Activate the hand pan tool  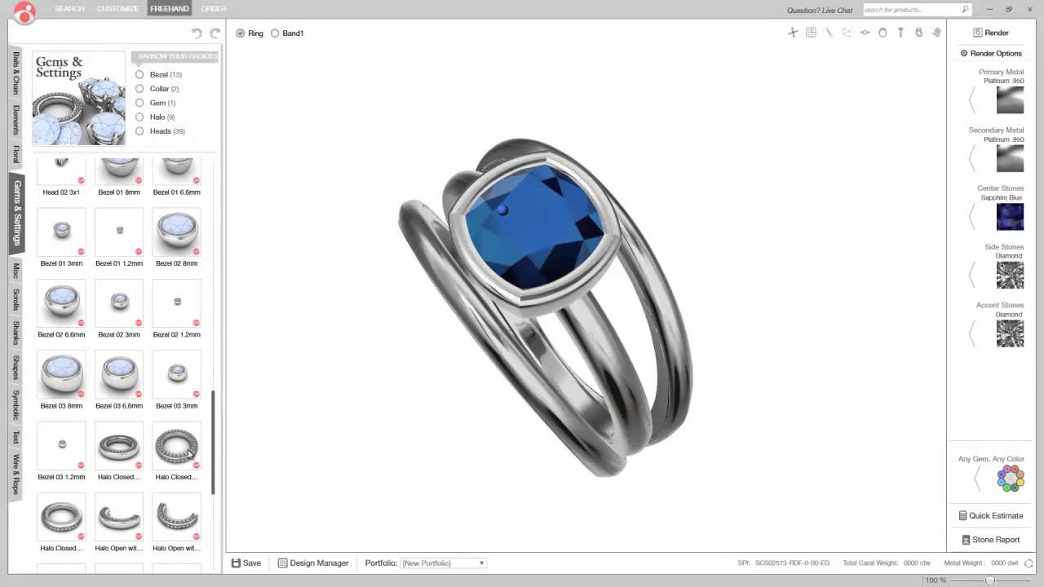click(x=936, y=33)
